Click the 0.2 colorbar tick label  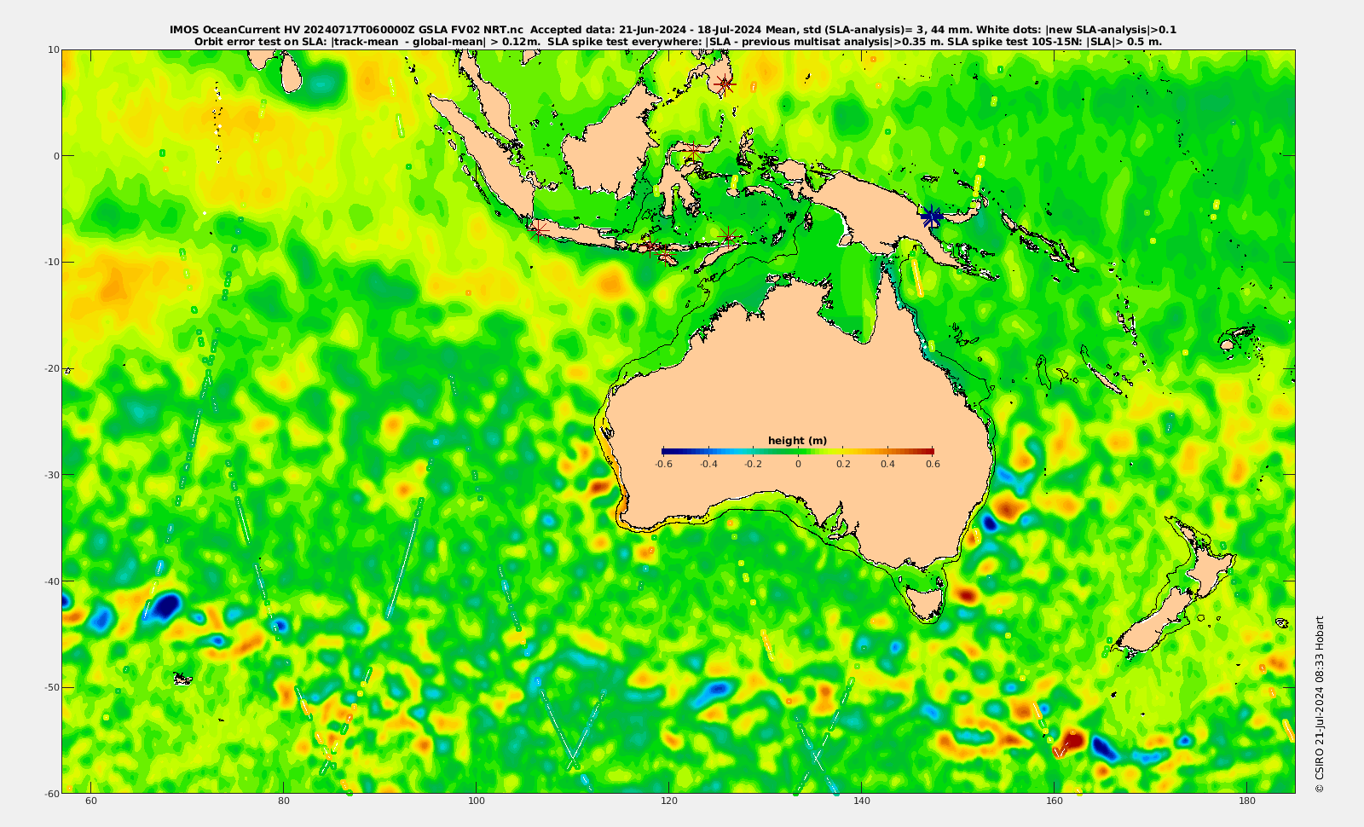(x=843, y=464)
